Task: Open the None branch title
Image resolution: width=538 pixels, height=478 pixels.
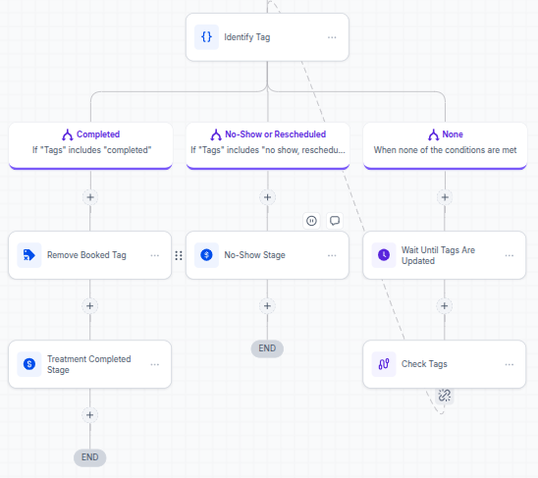Action: pyautogui.click(x=453, y=134)
